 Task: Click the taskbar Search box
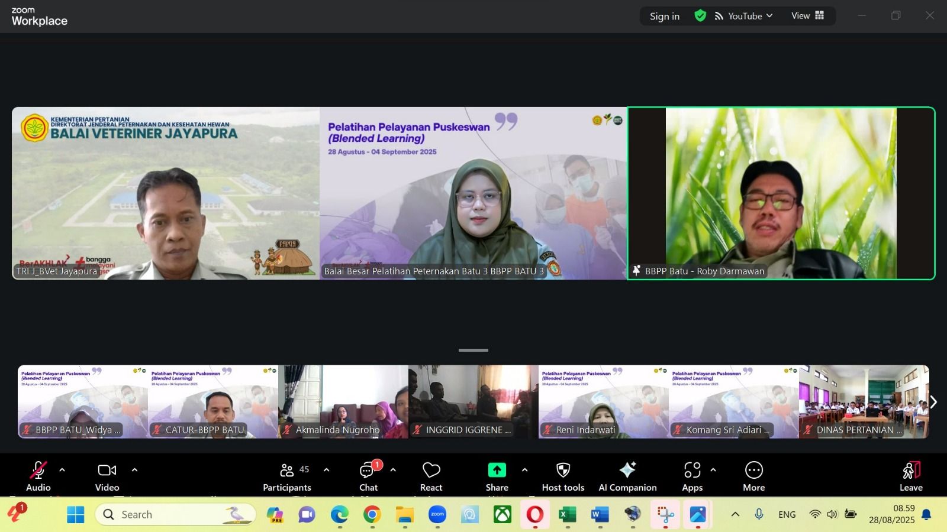[x=175, y=514]
